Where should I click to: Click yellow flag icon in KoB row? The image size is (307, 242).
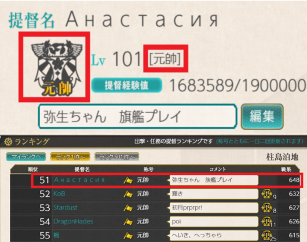click(x=128, y=194)
